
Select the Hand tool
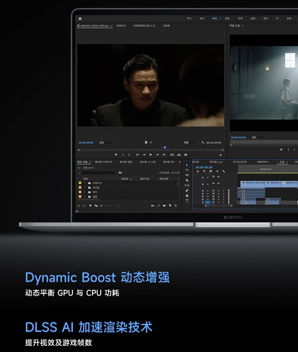coord(187,196)
